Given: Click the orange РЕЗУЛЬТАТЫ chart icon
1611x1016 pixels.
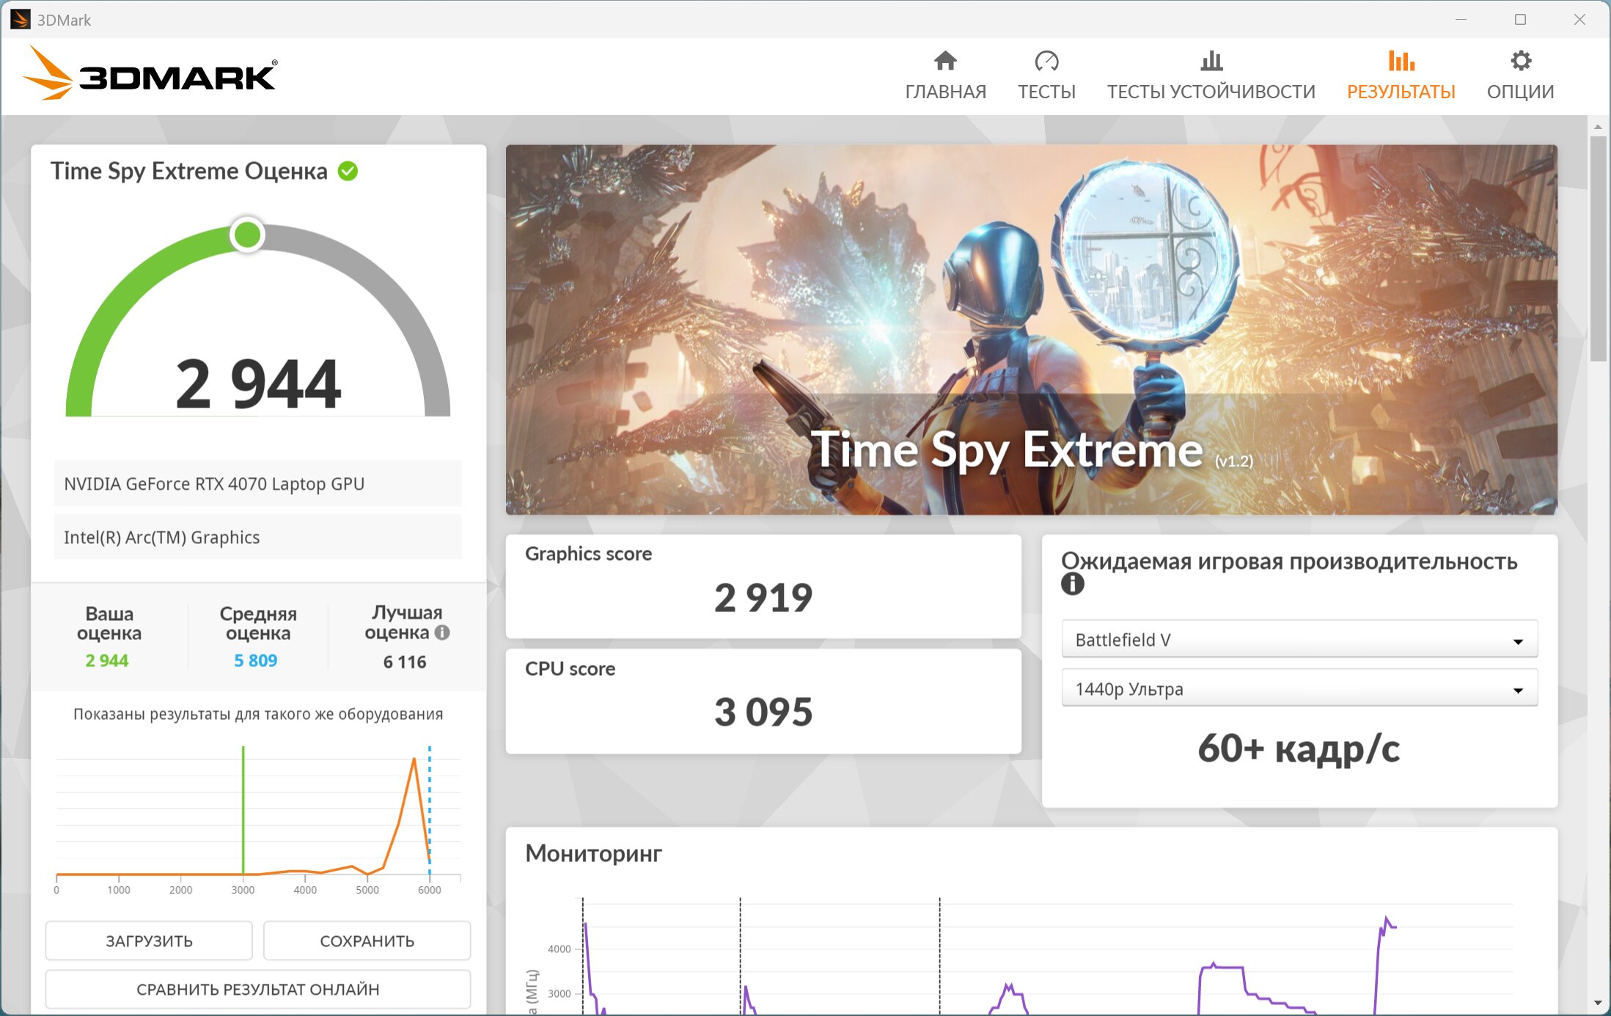Looking at the screenshot, I should point(1401,61).
